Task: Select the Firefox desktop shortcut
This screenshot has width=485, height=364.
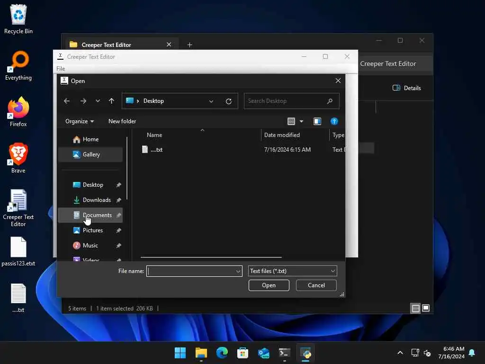Action: (x=18, y=112)
